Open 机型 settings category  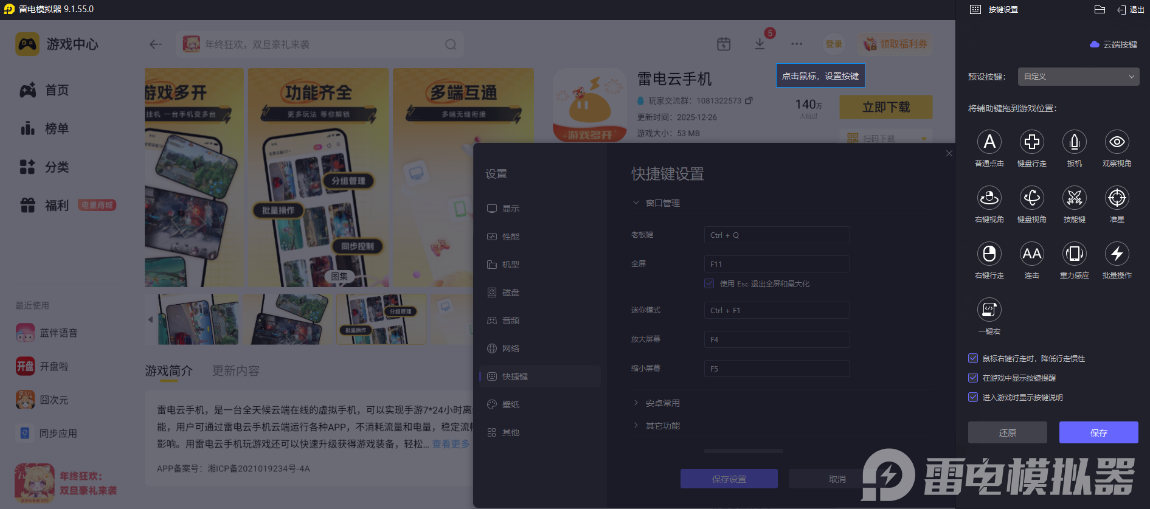coord(540,265)
